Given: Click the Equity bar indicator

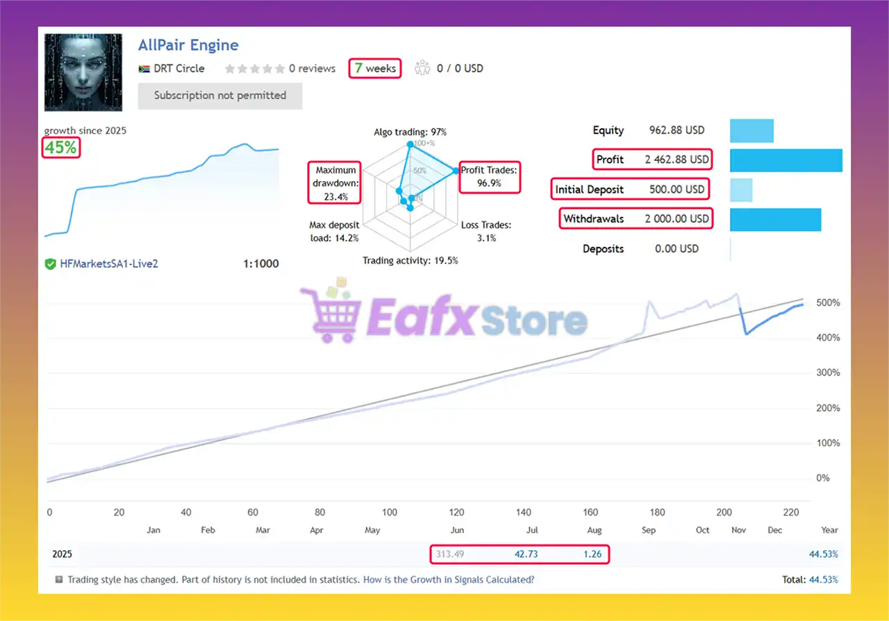Looking at the screenshot, I should pos(751,130).
